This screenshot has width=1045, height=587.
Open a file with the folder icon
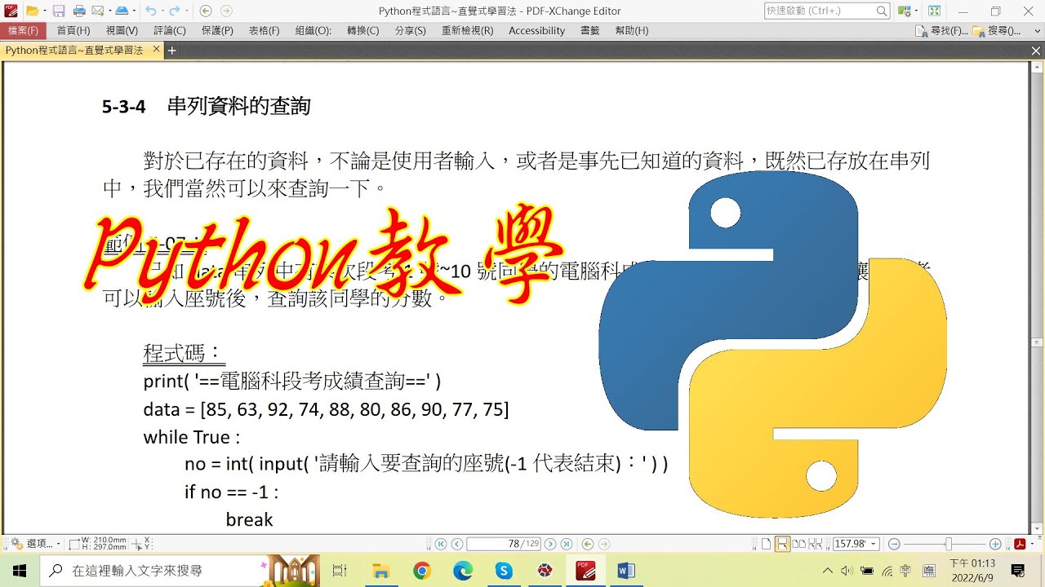point(32,11)
